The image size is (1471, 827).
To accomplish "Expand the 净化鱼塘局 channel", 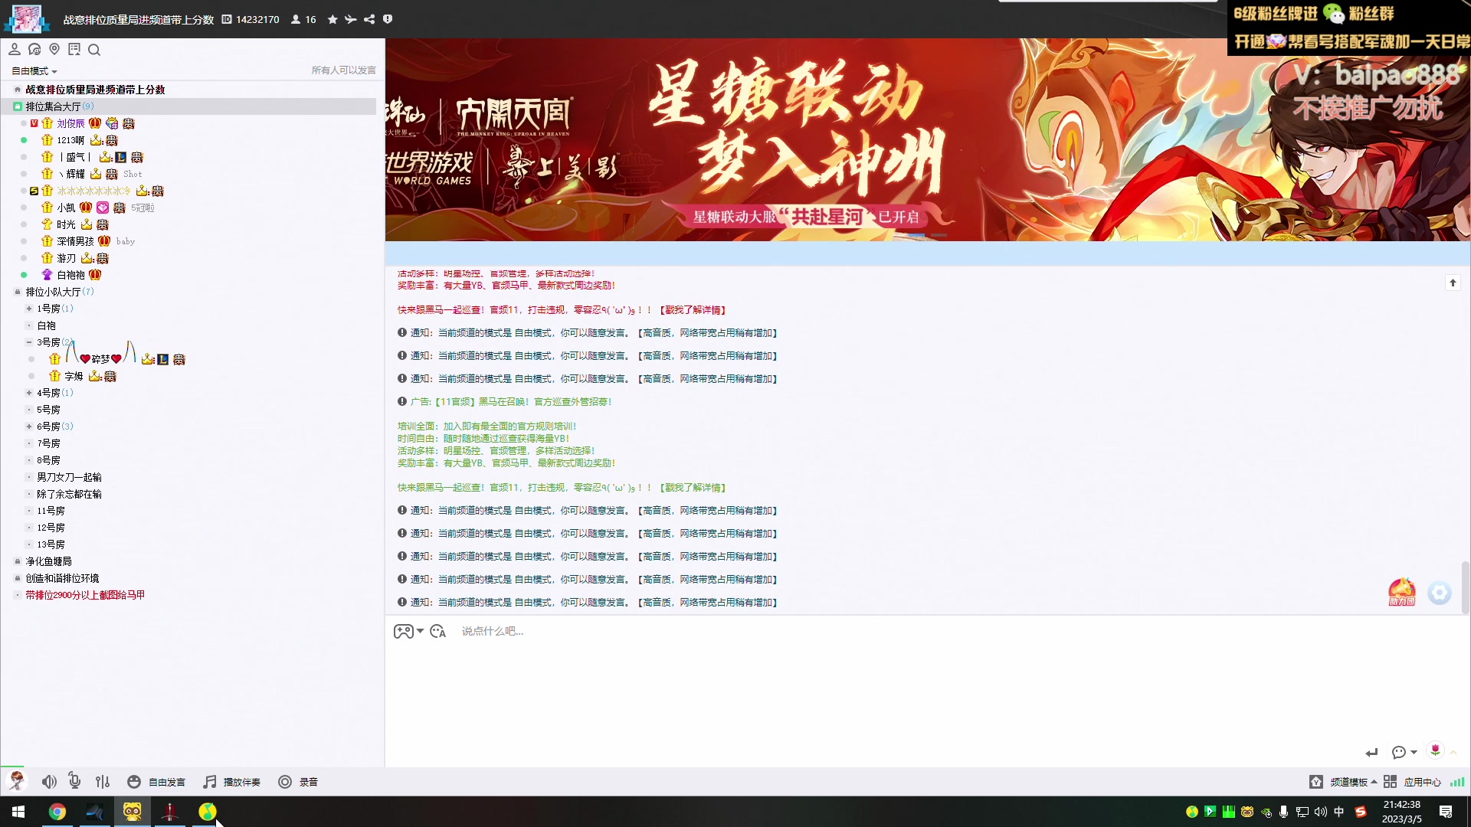I will pos(18,561).
